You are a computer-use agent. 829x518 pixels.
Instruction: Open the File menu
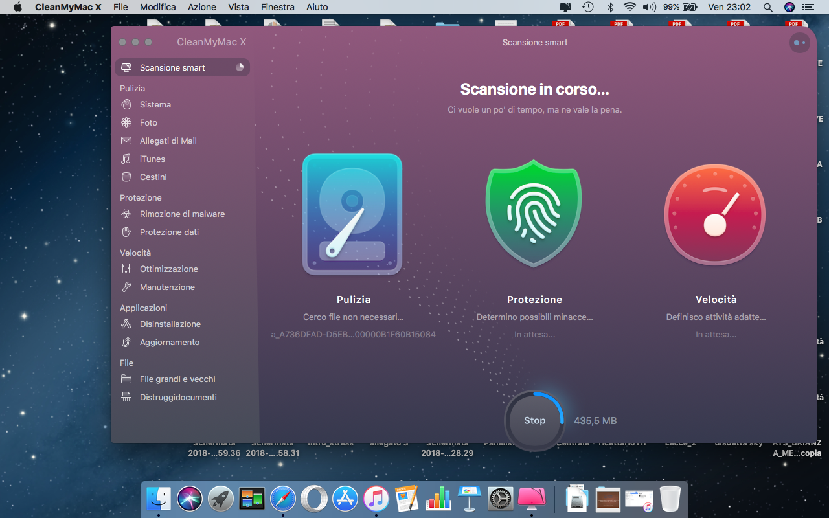pyautogui.click(x=120, y=7)
